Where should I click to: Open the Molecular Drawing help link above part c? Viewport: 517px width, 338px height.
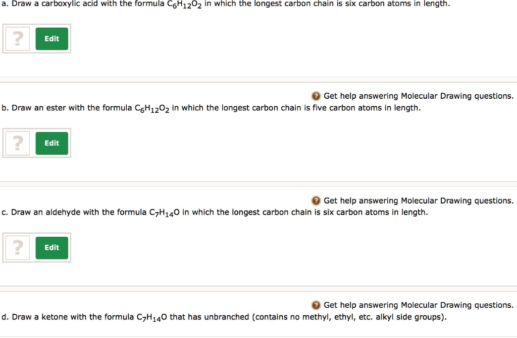(x=419, y=200)
